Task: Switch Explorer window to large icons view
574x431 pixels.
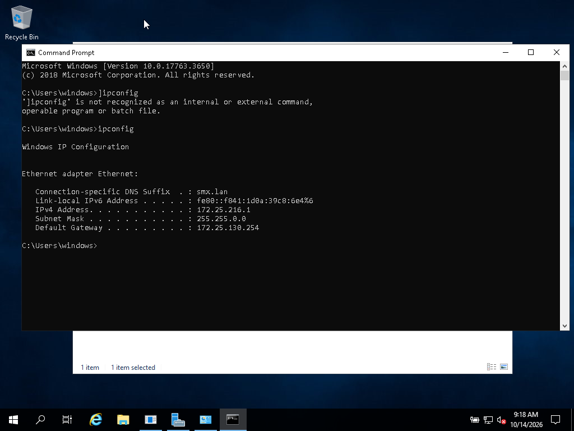Action: pyautogui.click(x=504, y=367)
